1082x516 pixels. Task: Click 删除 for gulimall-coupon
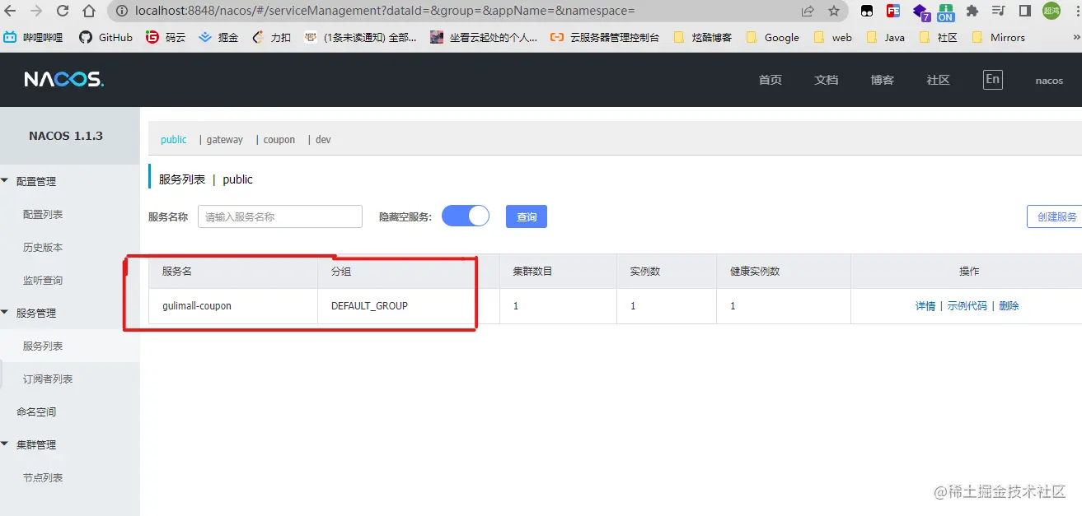(x=1009, y=305)
